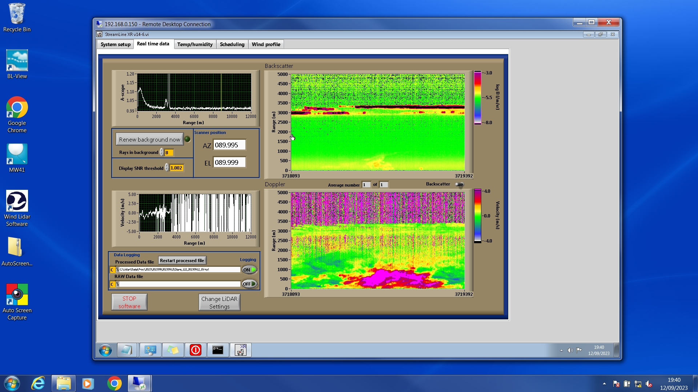Screen dimensions: 698x392
Task: Click Display SNR threshold stepper arrows
Action: click(x=167, y=168)
